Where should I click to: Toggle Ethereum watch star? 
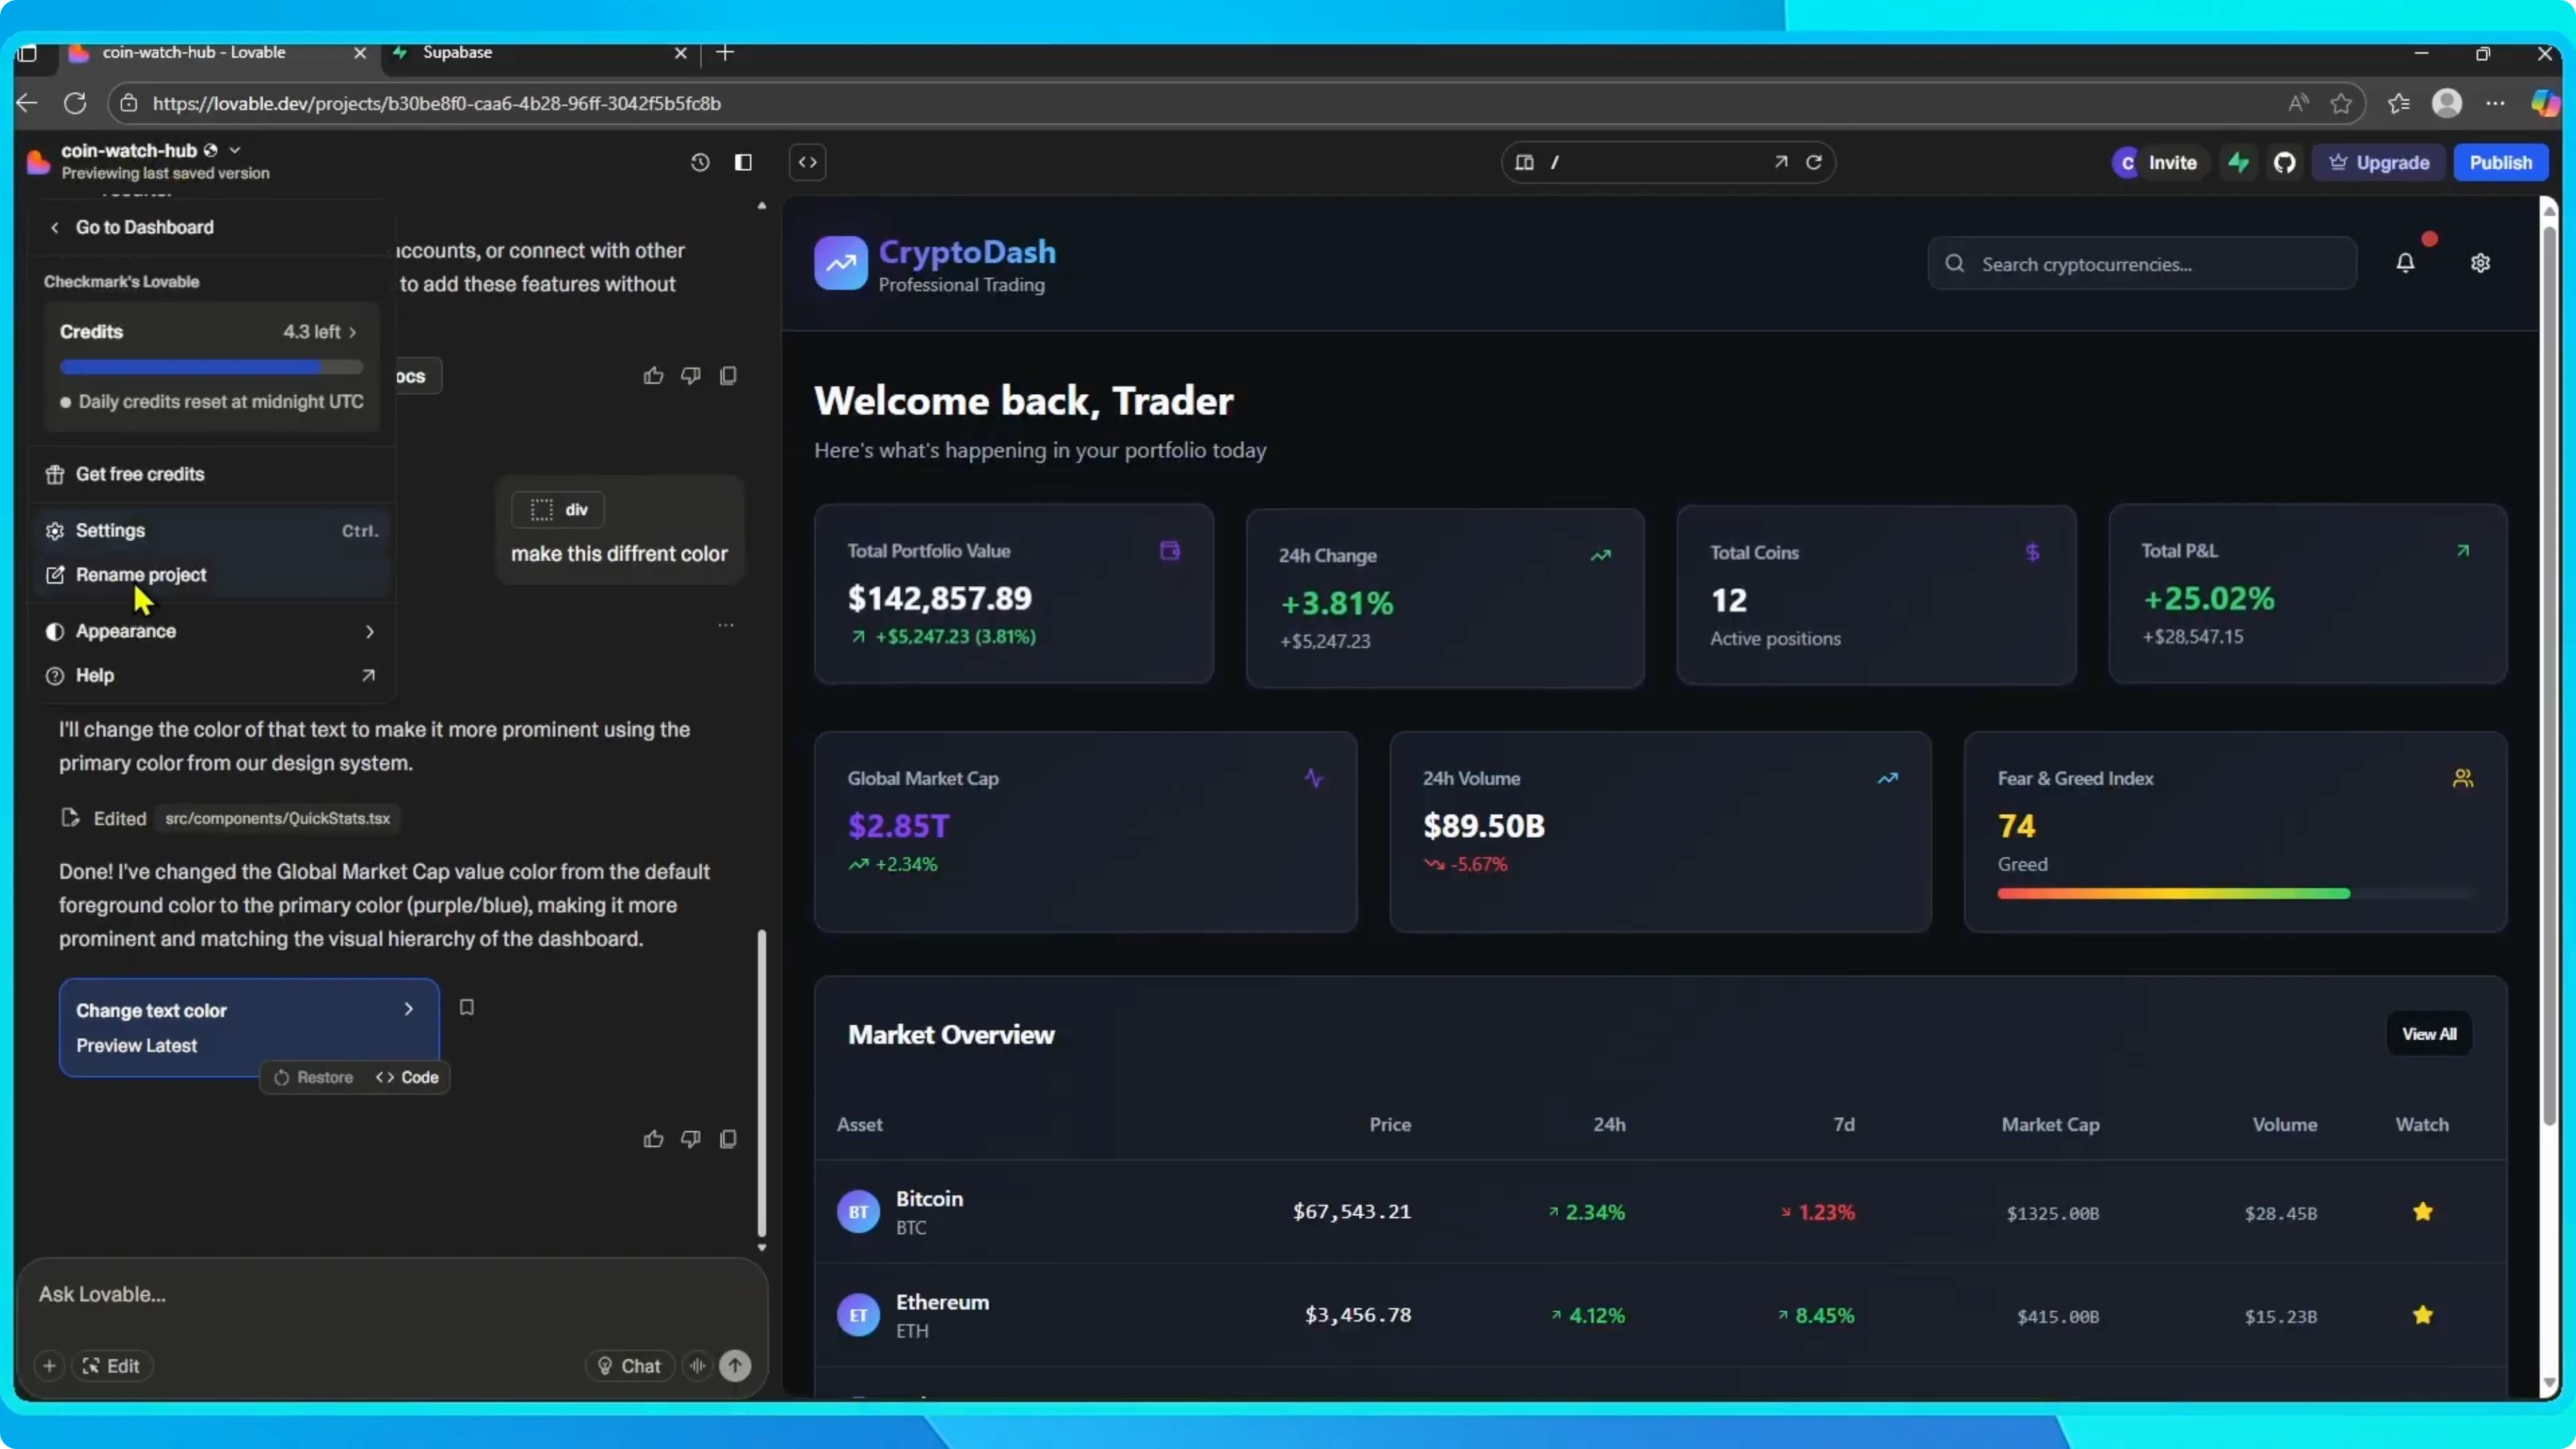2423,1315
